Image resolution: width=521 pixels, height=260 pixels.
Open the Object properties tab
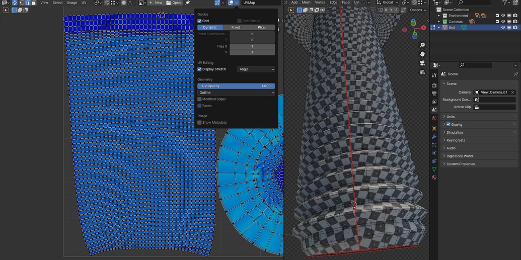(434, 128)
